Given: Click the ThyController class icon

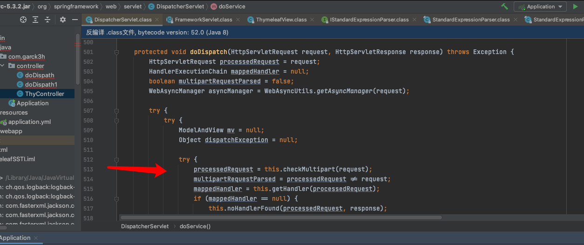Looking at the screenshot, I should click(x=20, y=94).
